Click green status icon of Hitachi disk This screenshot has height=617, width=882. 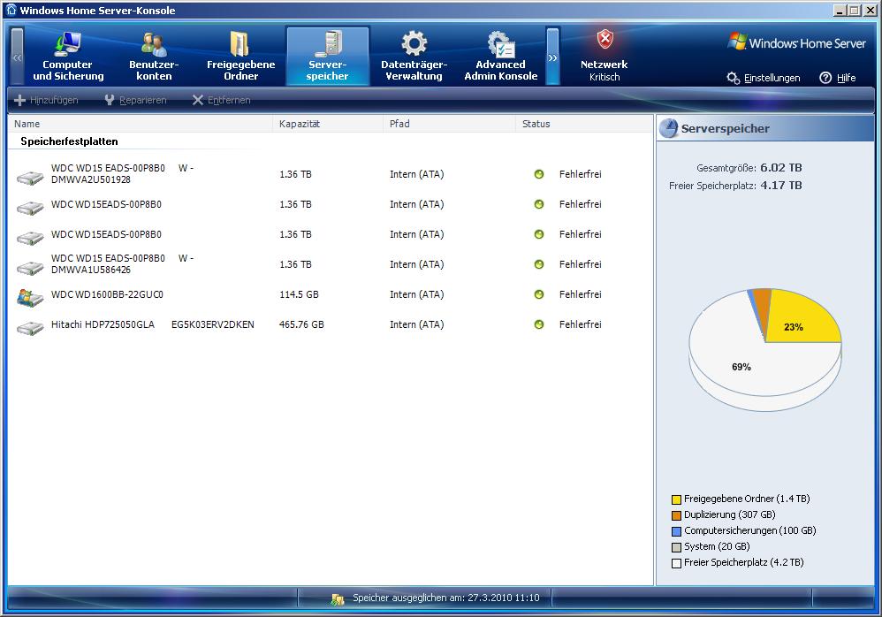[x=539, y=324]
